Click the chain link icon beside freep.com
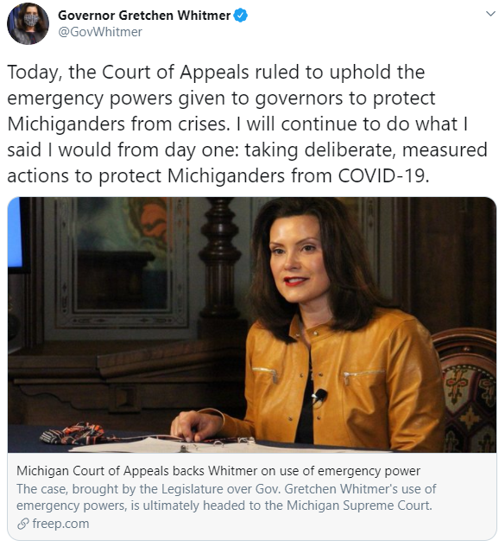499x547 pixels. [23, 524]
